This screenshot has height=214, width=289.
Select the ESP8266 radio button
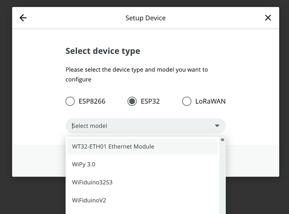(70, 101)
